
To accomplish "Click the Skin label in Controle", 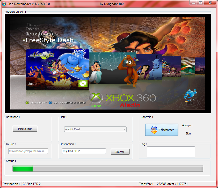I will 189,133.
